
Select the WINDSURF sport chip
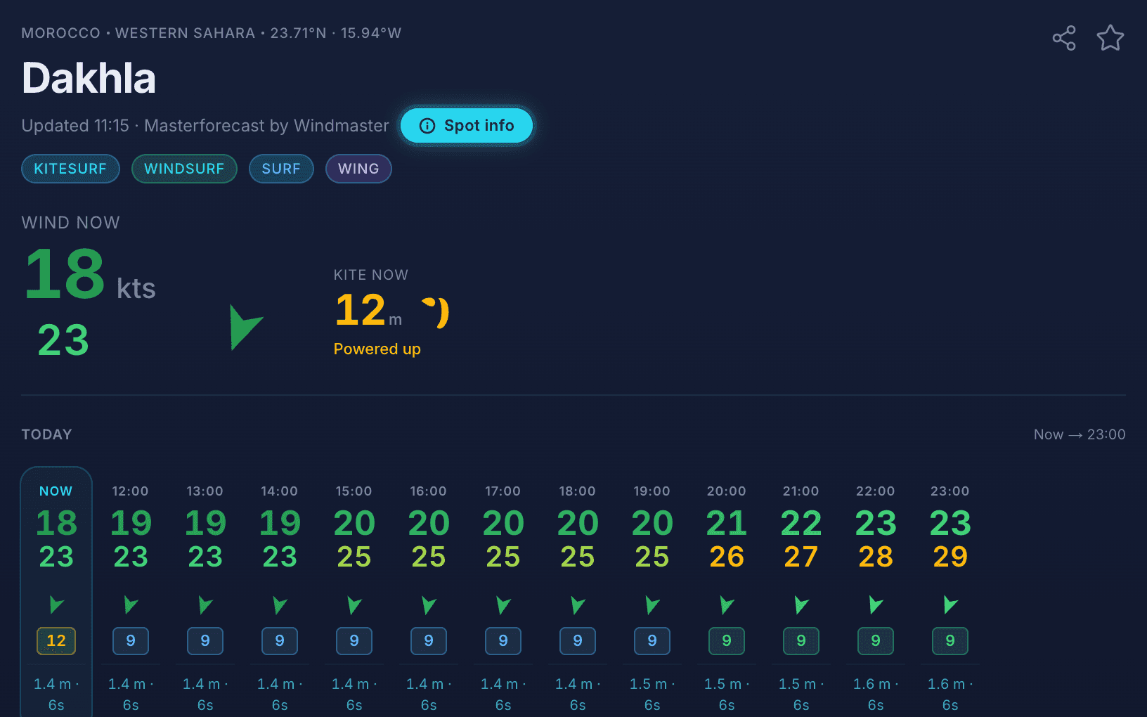click(184, 169)
